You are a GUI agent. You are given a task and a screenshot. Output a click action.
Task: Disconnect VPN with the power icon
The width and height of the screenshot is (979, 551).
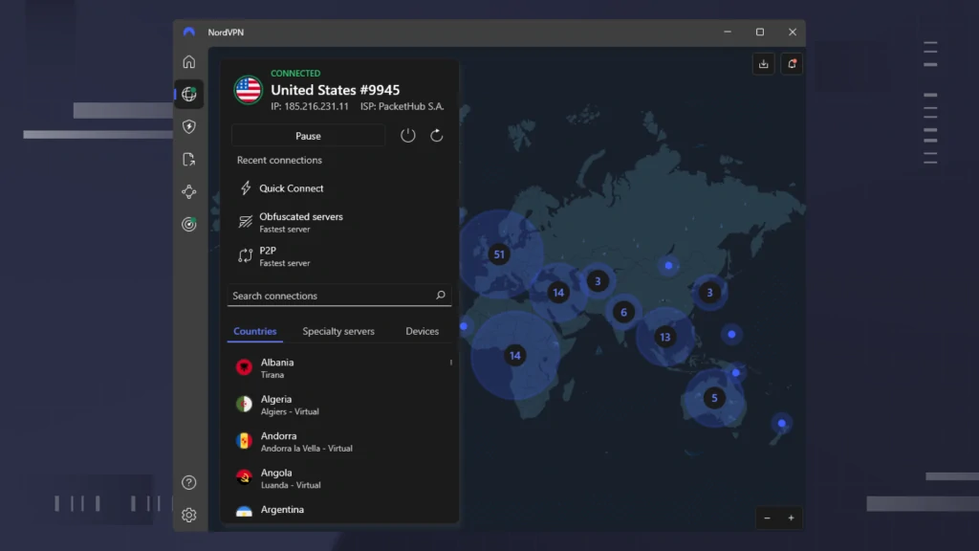(407, 135)
